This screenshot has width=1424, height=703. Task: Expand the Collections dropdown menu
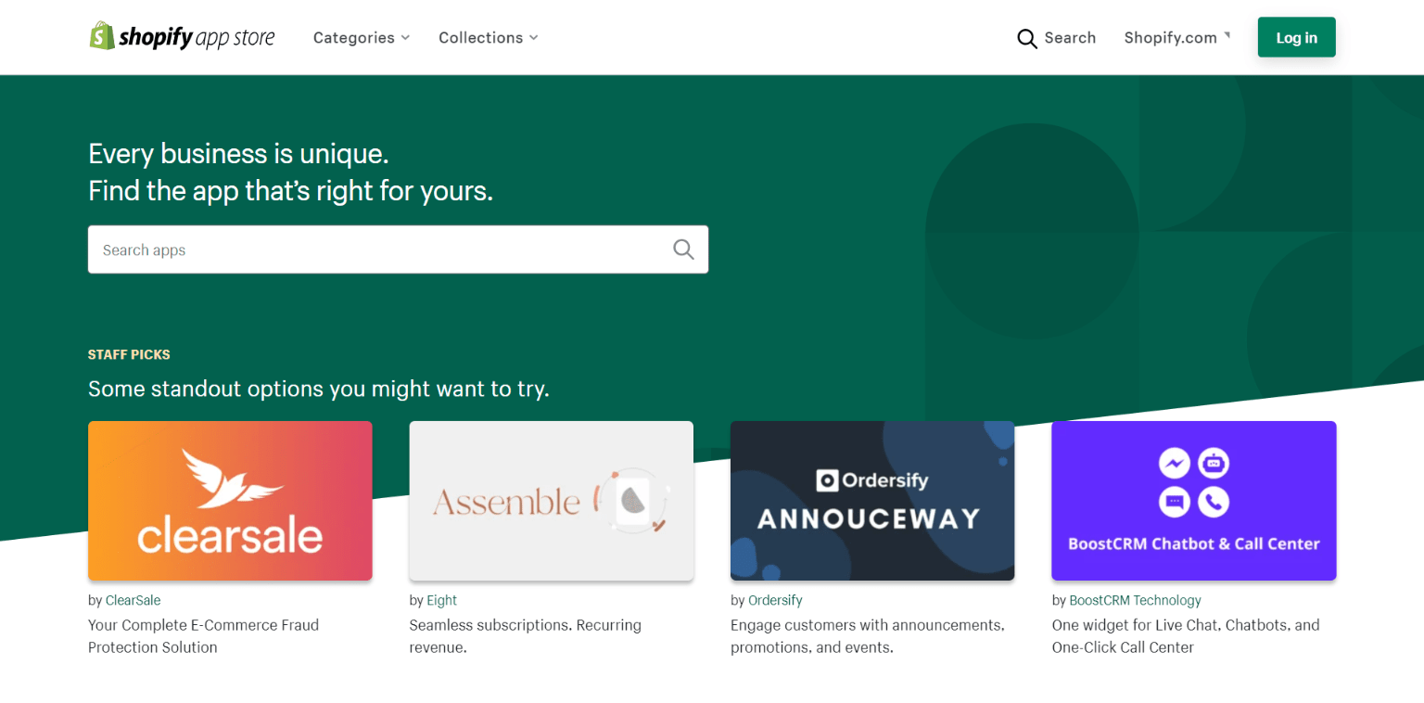coord(489,38)
